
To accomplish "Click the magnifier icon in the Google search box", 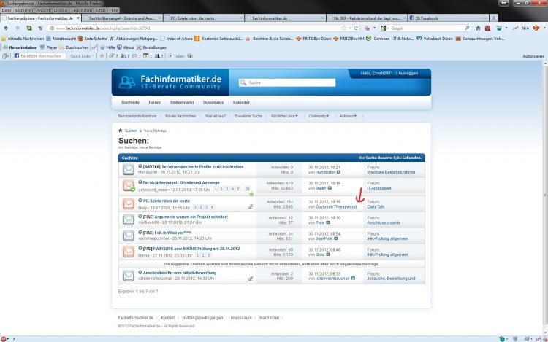I will tap(468, 28).
